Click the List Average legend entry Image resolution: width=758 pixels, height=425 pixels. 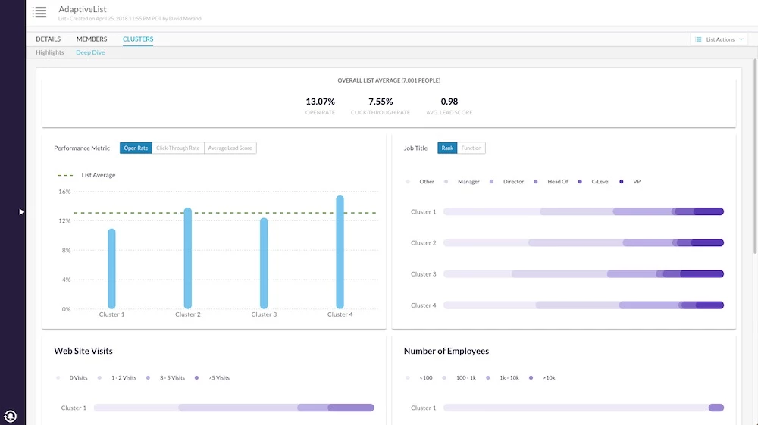pyautogui.click(x=86, y=175)
